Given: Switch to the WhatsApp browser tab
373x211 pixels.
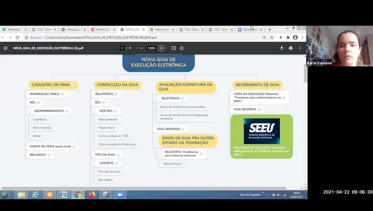Looking at the screenshot, I should click(x=14, y=29).
